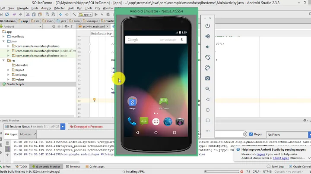Open the Build menu
This screenshot has height=174, width=311.
click(x=71, y=8)
